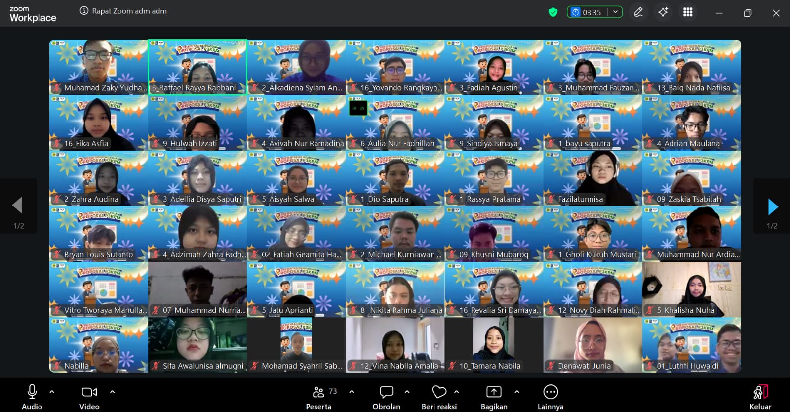Toggle the microphone Audio button
This screenshot has height=412, width=790.
[x=32, y=397]
